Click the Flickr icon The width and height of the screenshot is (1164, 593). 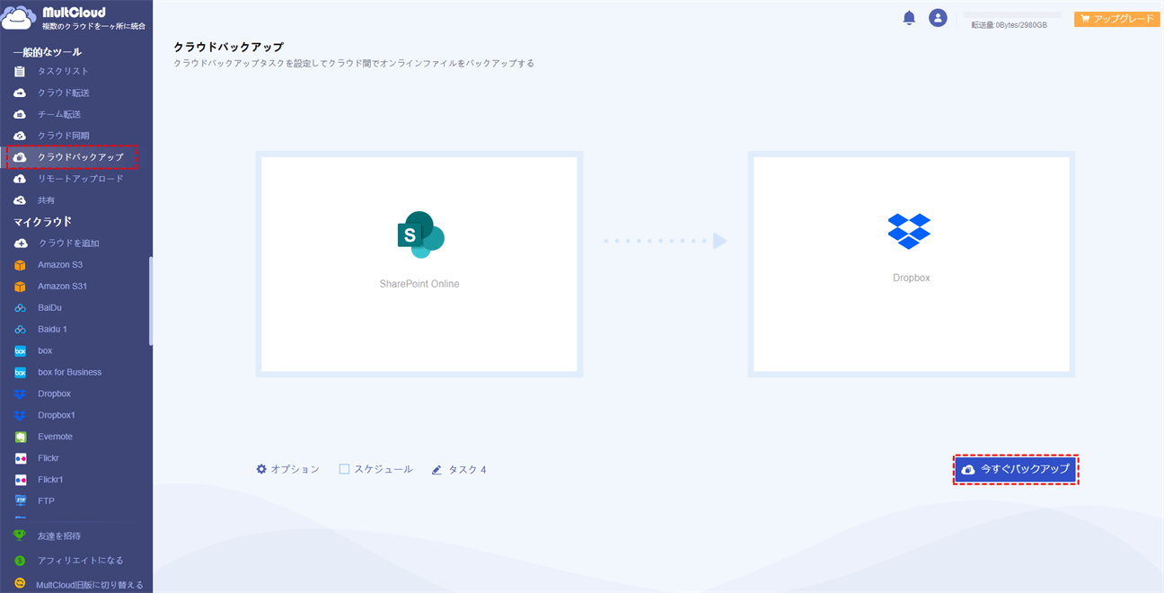pyautogui.click(x=20, y=459)
